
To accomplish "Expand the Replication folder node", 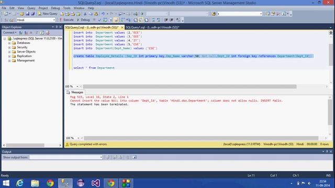I will [x=9, y=56].
